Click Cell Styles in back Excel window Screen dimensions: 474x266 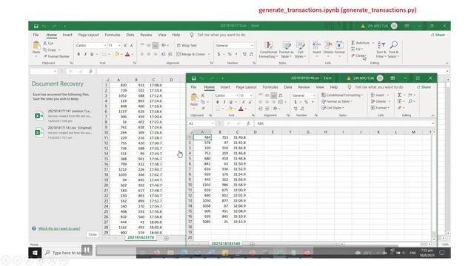300,50
